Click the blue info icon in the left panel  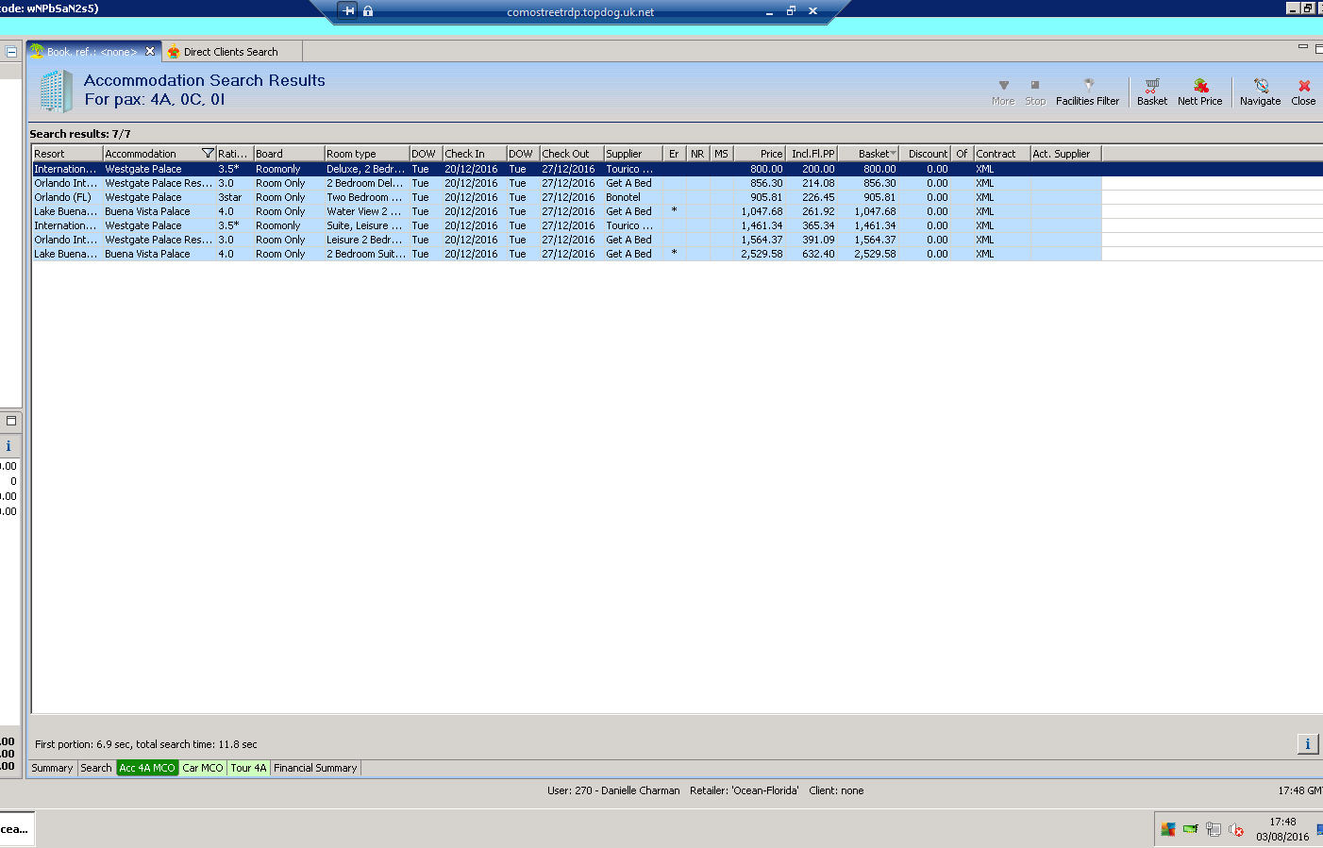coord(8,446)
